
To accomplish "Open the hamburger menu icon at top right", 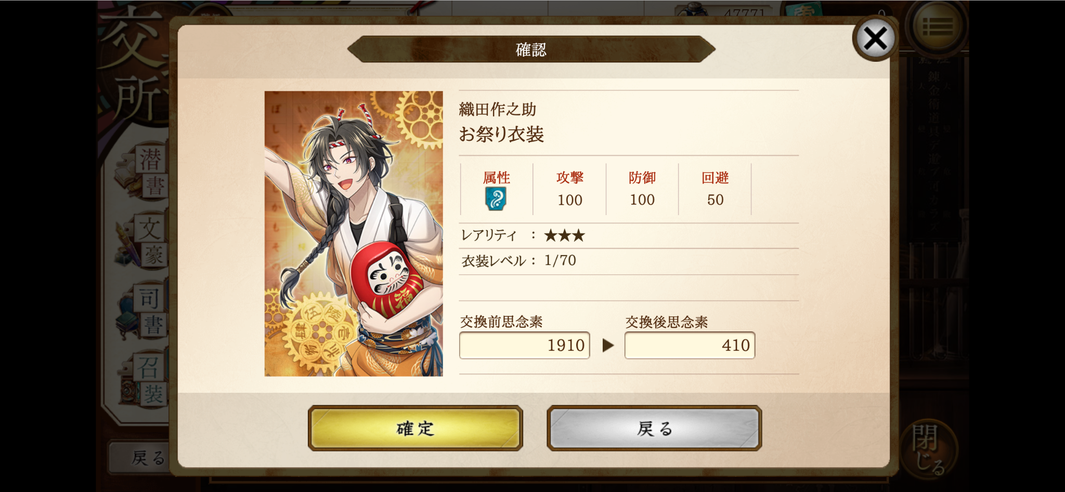I will 937,25.
